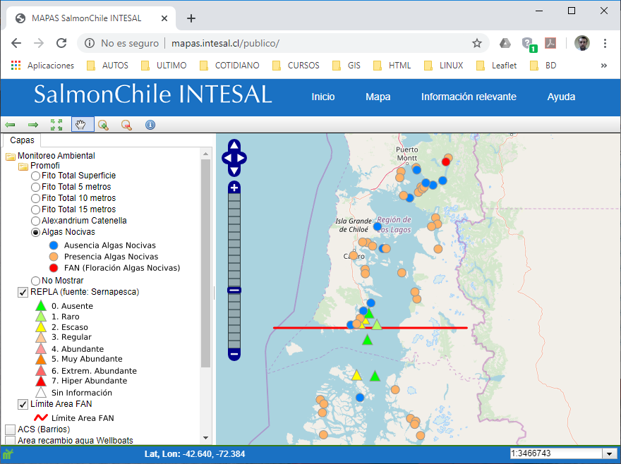The image size is (621, 464).
Task: Select the No Mostrar radio button
Action: click(x=36, y=281)
